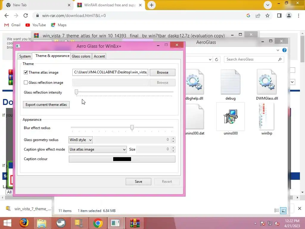Open Chrome three-dot menu
Screen dimensions: 305x229
pos(298,16)
